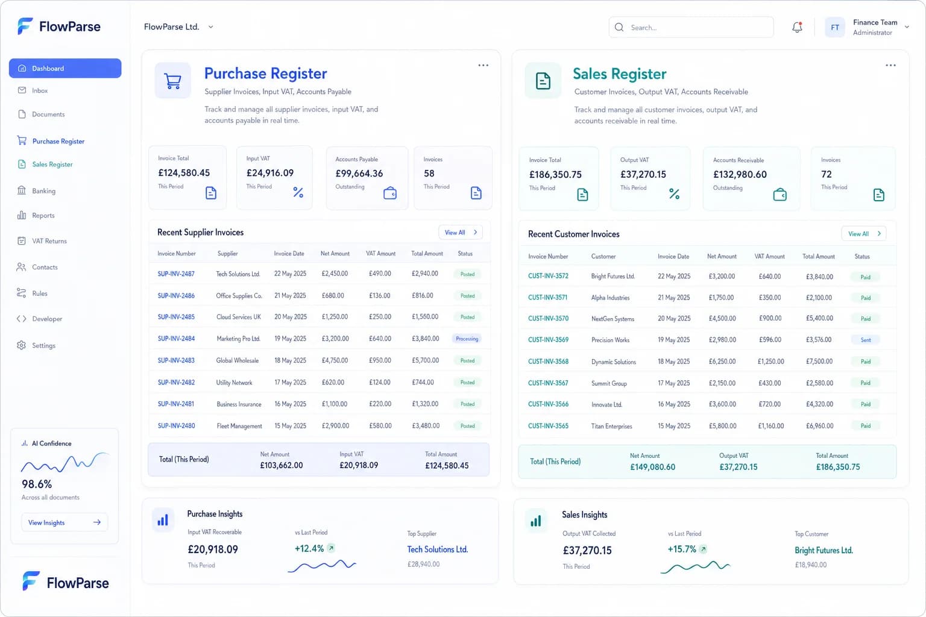The width and height of the screenshot is (926, 617).
Task: Click the Status column header in supplier table
Action: tap(465, 254)
